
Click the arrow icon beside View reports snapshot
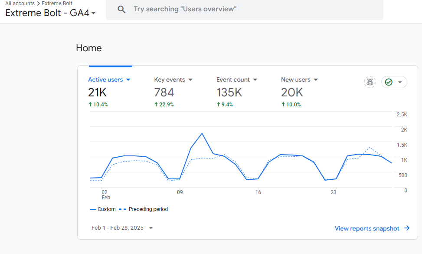point(407,228)
